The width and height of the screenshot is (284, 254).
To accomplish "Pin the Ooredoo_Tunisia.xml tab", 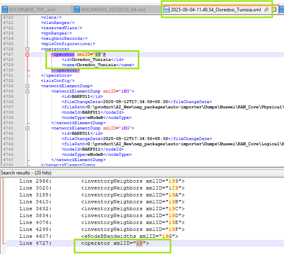I will click(x=266, y=9).
